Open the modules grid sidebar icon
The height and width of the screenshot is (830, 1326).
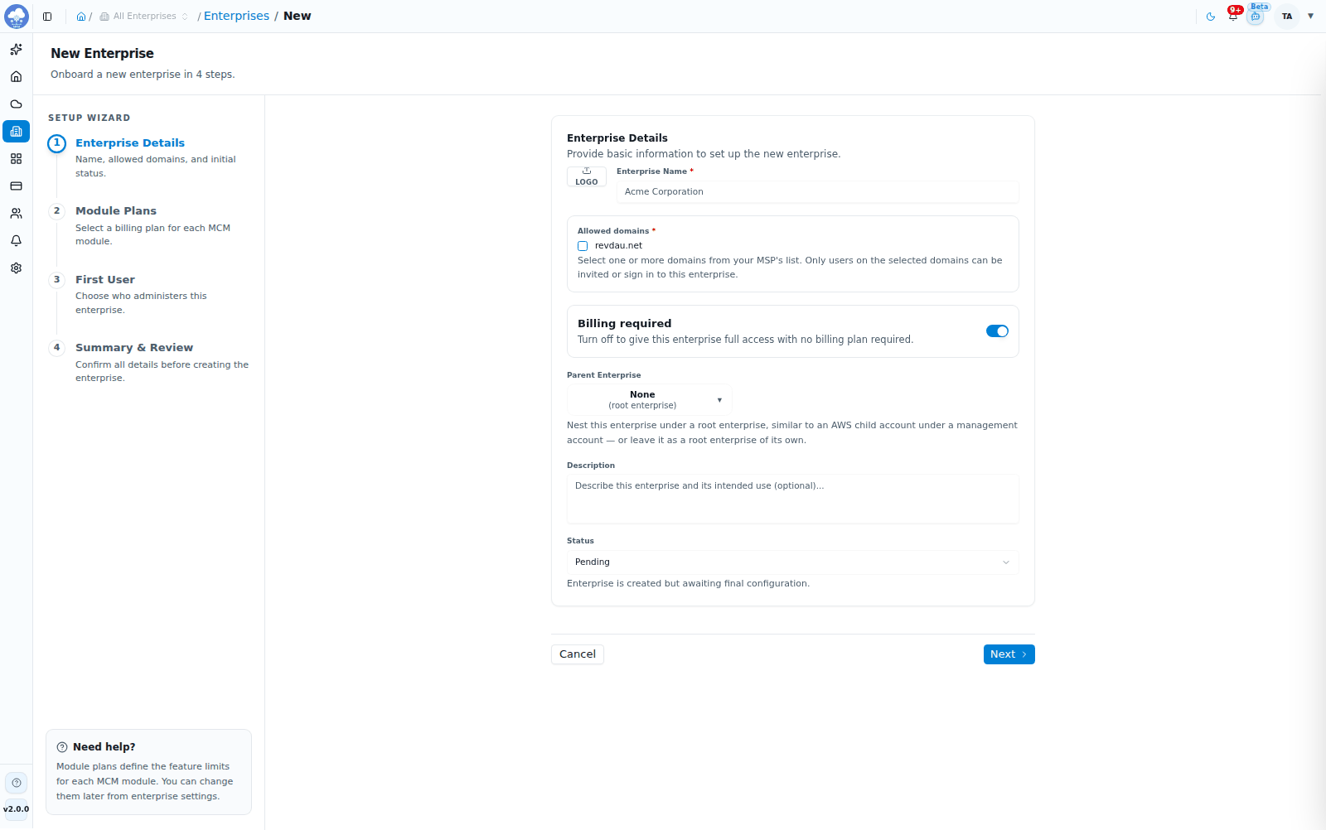[x=16, y=159]
